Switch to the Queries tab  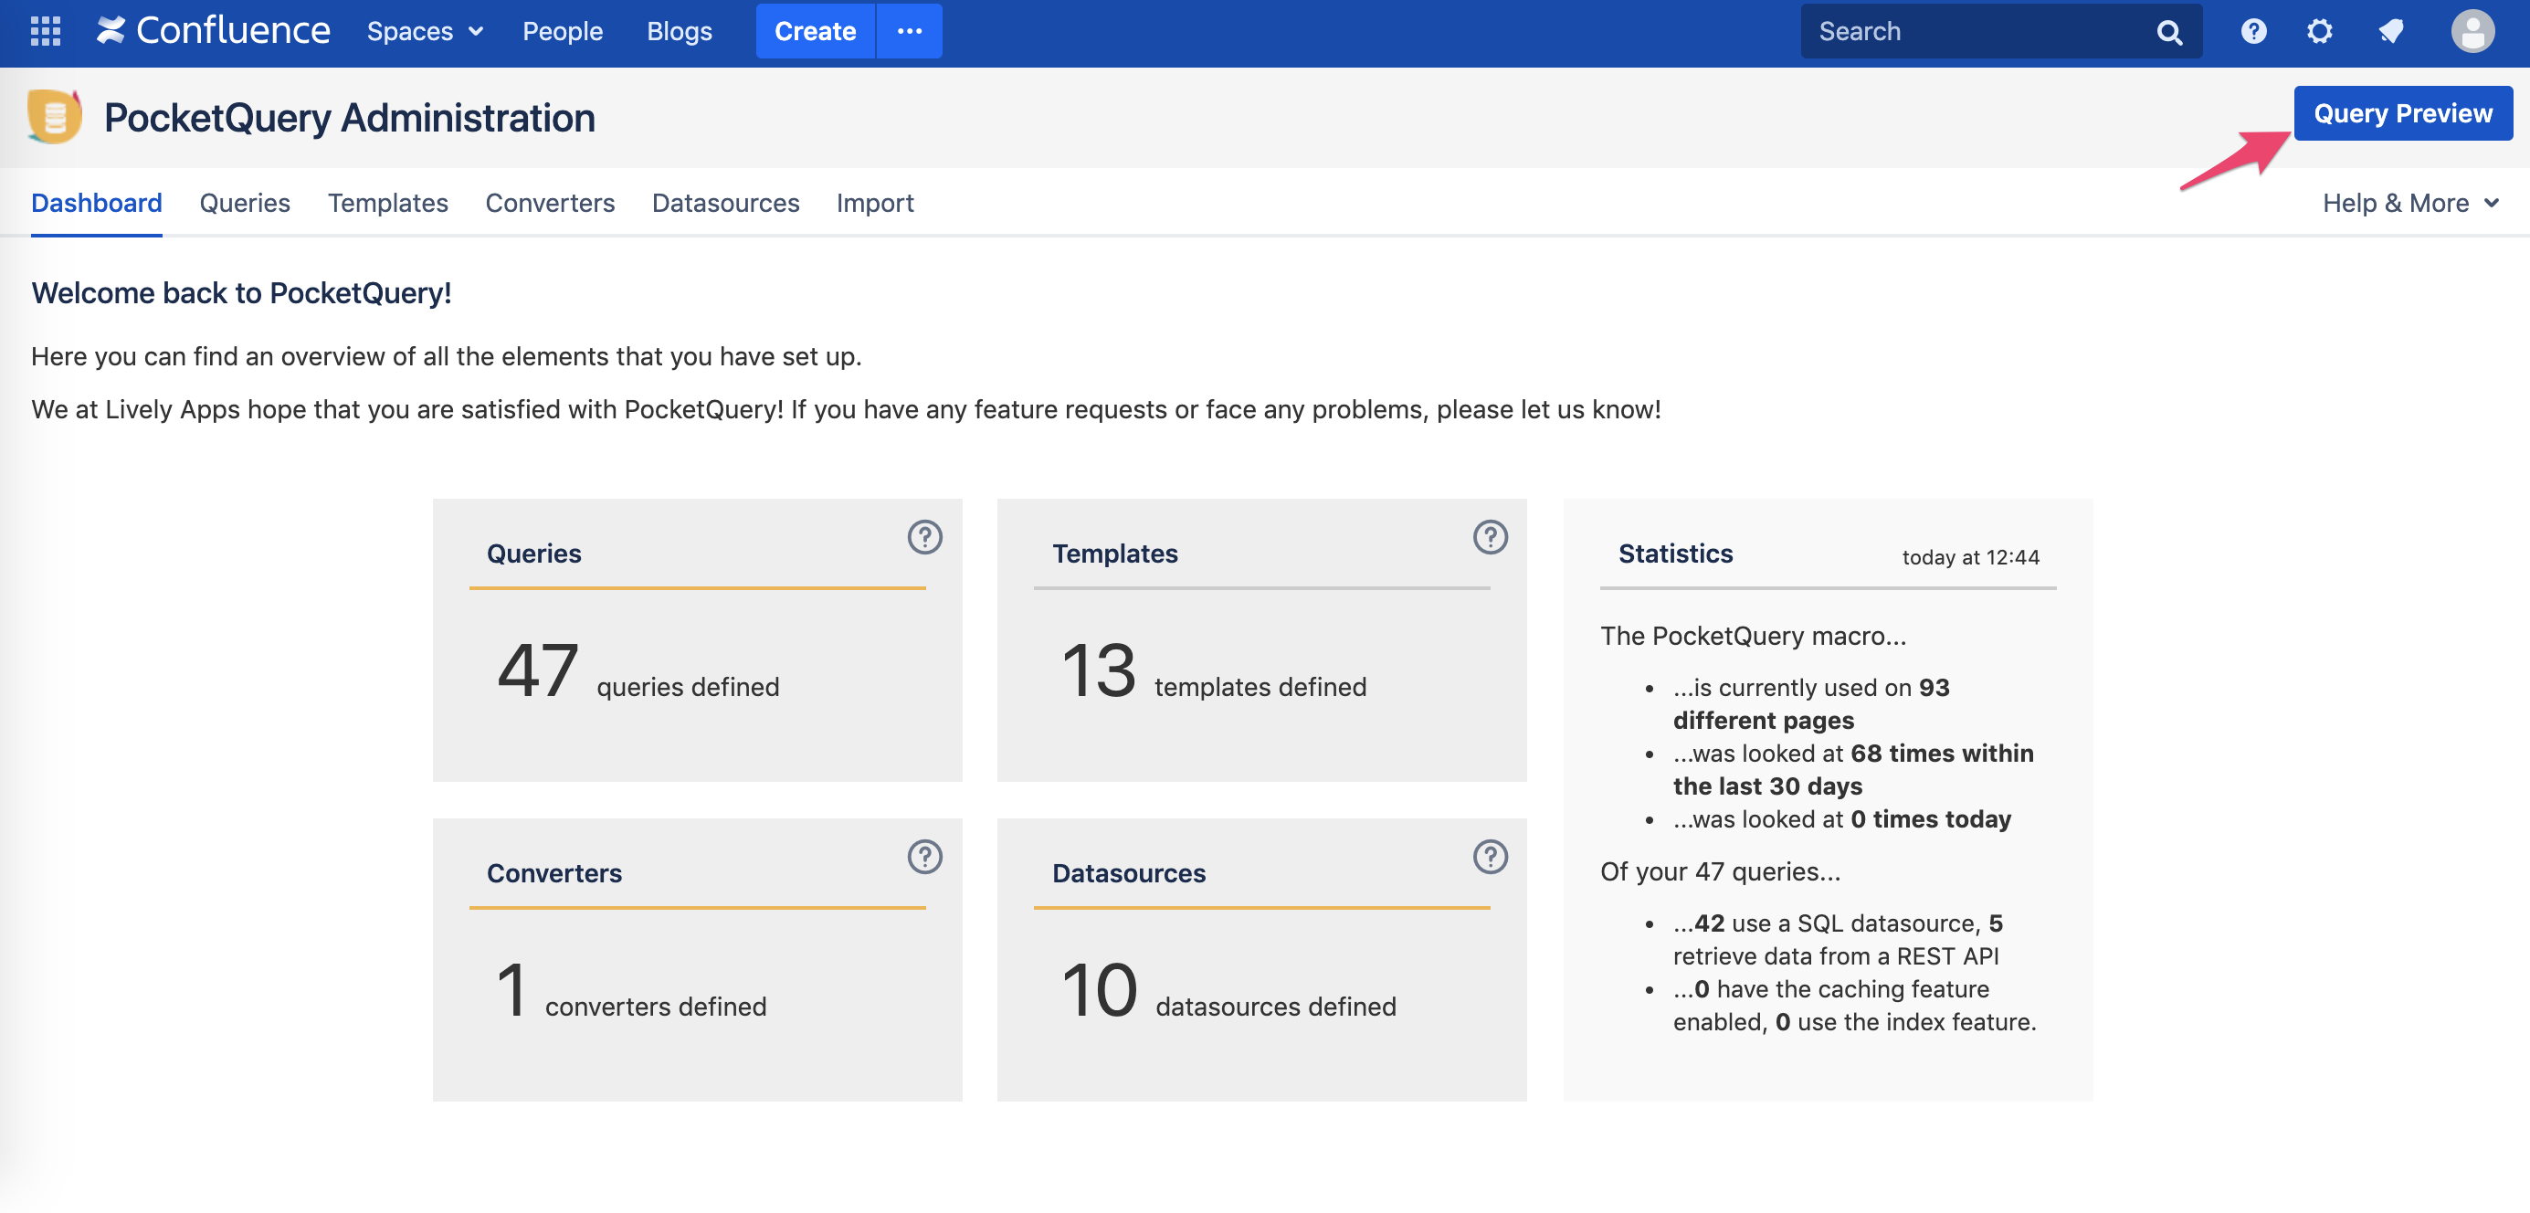(245, 203)
